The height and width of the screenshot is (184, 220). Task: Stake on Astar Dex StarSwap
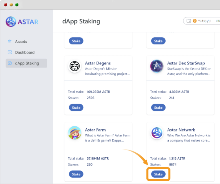pos(158,108)
